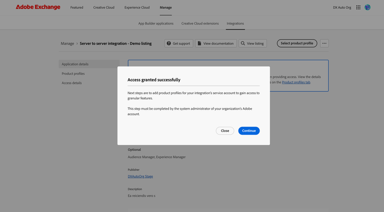Switch to the Integrations tab
The width and height of the screenshot is (384, 212).
coord(235,24)
